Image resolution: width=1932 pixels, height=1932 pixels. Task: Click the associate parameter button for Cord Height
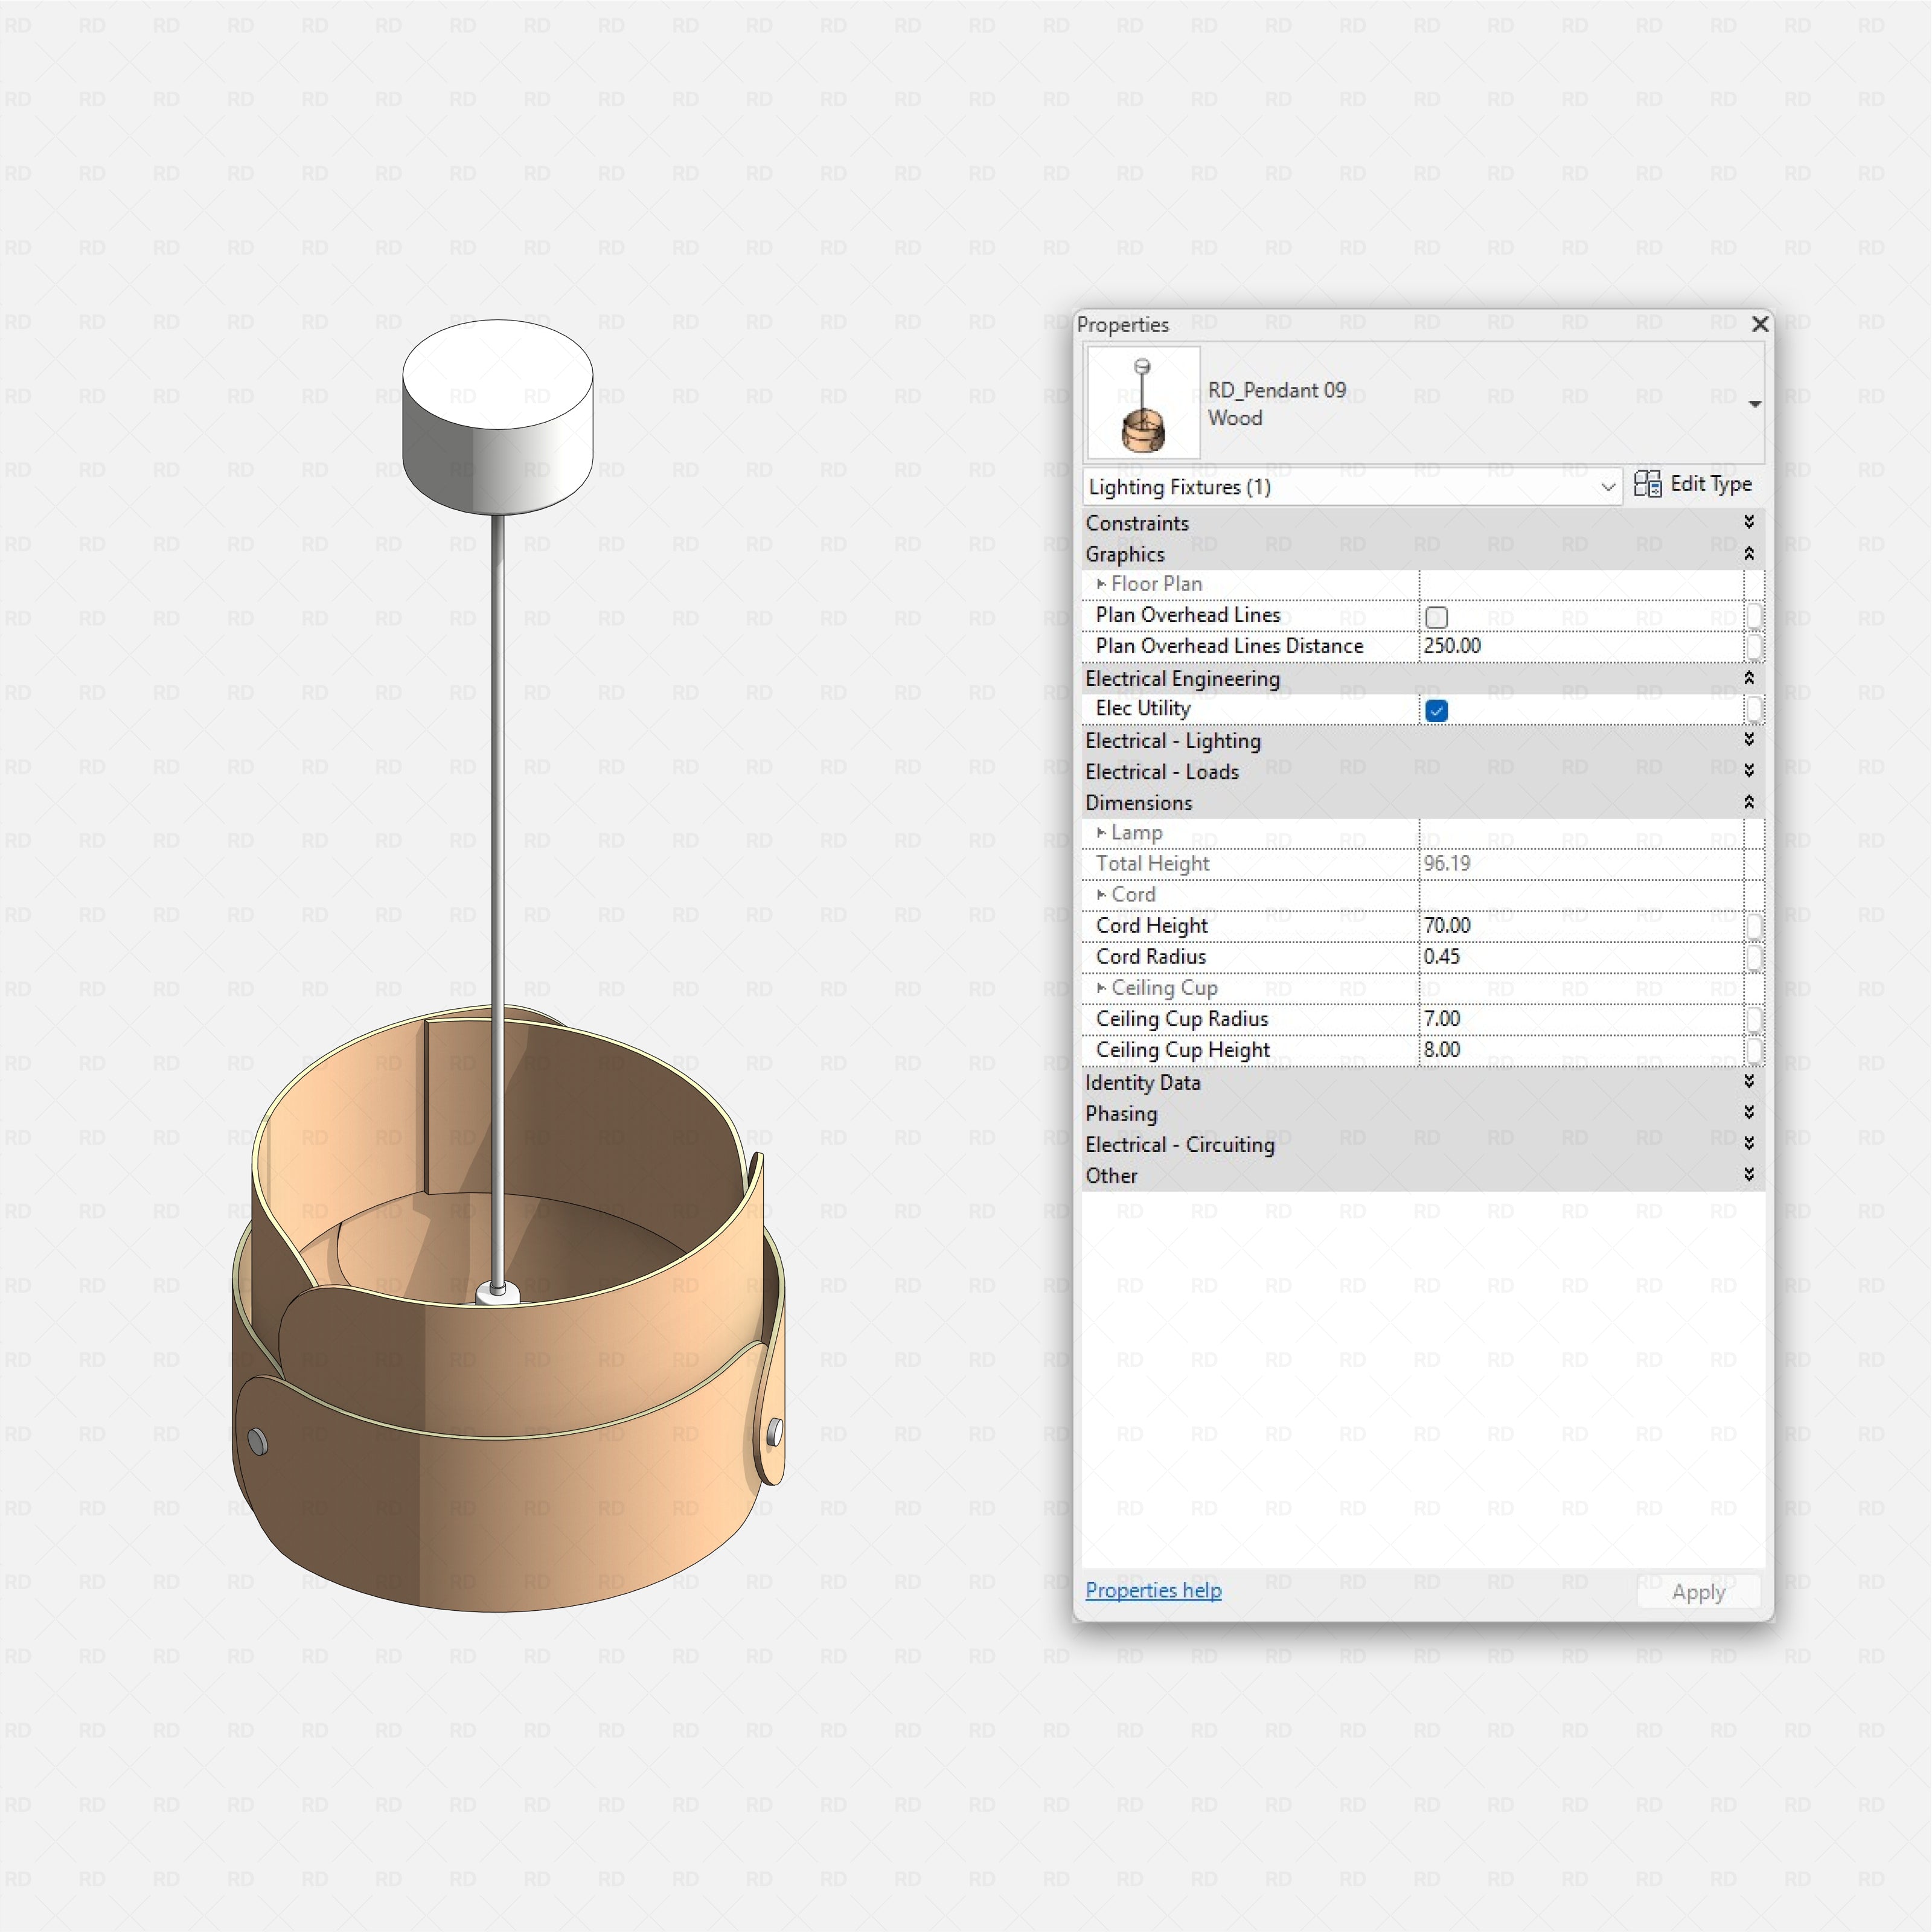click(1754, 926)
